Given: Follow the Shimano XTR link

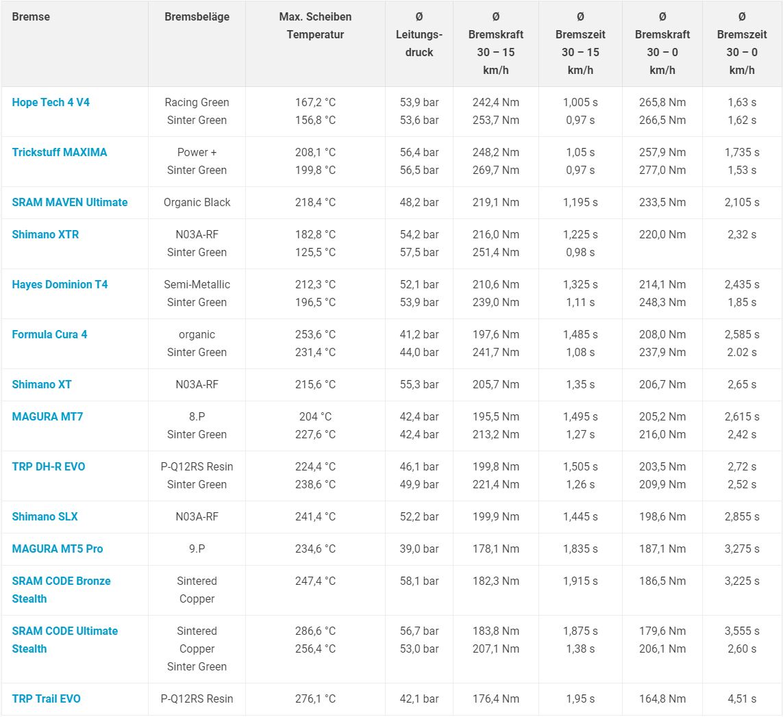Looking at the screenshot, I should 45,235.
